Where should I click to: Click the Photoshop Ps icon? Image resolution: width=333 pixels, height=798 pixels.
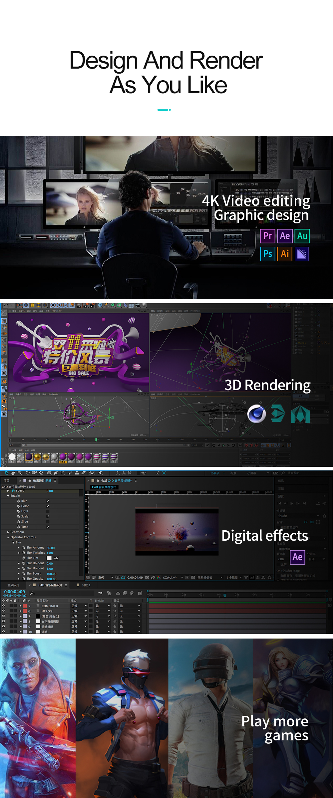click(x=267, y=254)
